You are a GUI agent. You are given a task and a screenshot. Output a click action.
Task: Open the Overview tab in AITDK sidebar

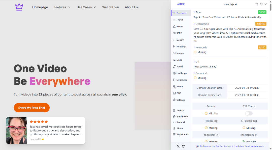coord(181,13)
